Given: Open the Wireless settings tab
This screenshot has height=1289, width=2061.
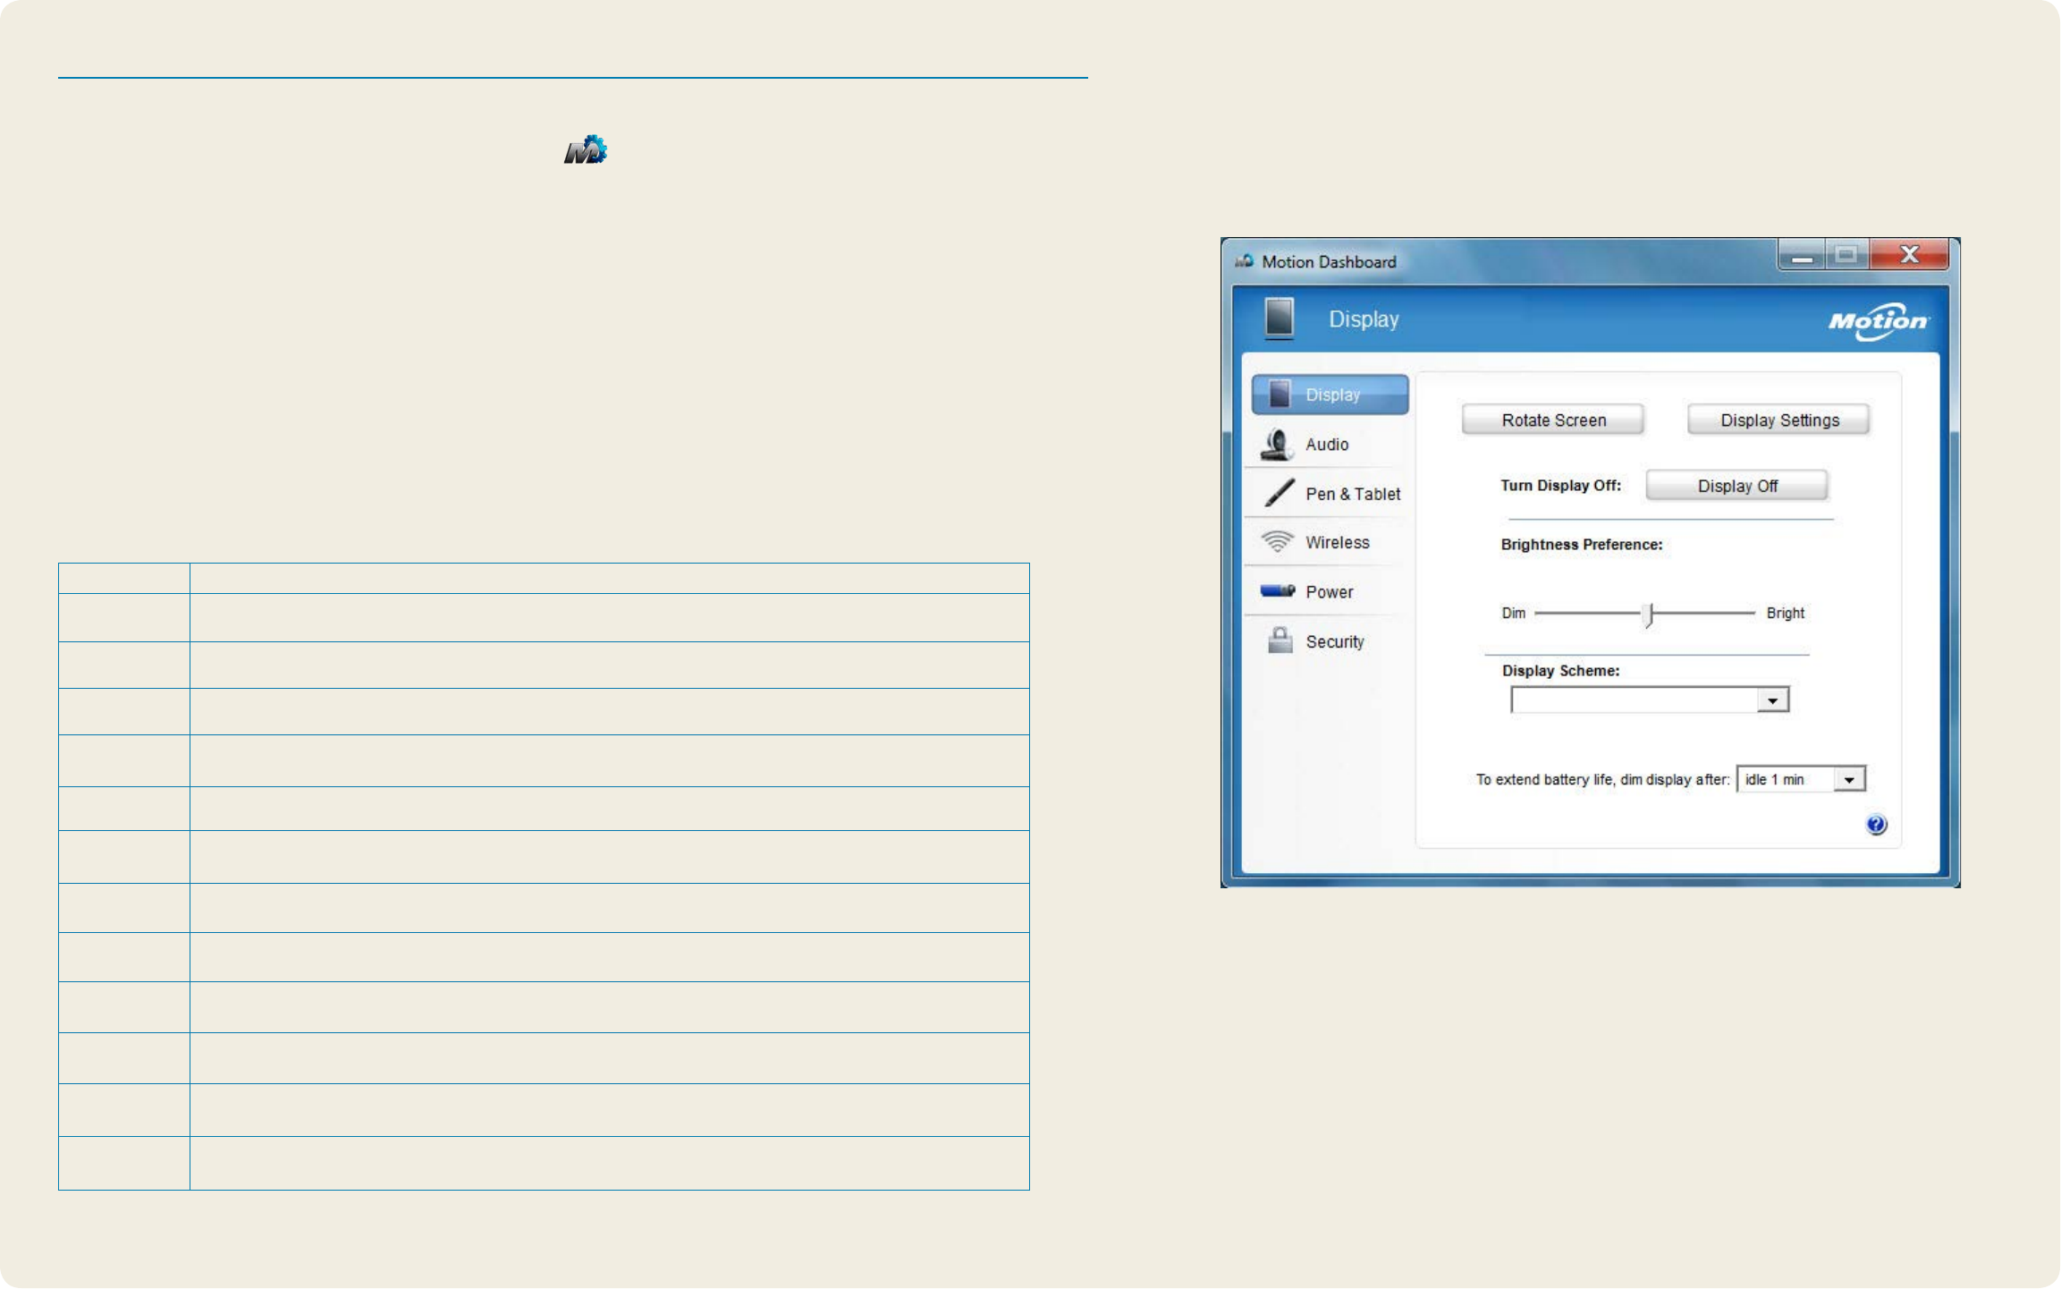Looking at the screenshot, I should [1337, 543].
